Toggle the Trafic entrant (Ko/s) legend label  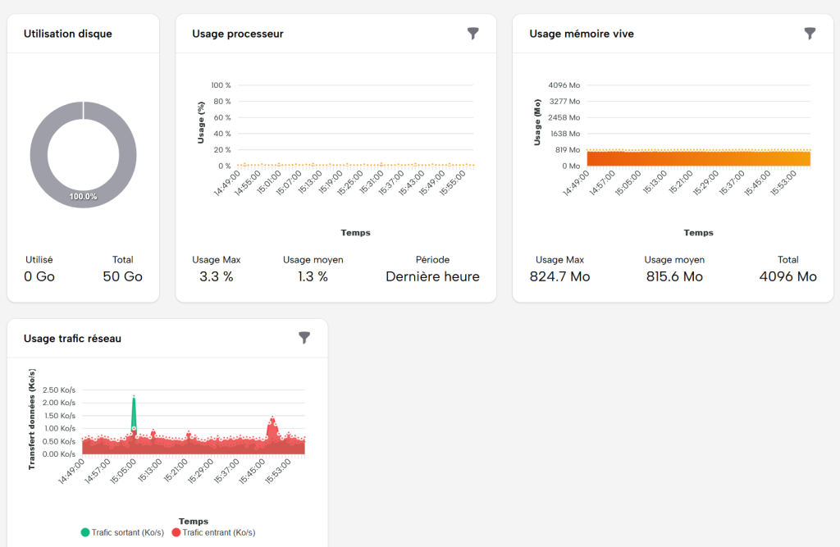pyautogui.click(x=218, y=532)
